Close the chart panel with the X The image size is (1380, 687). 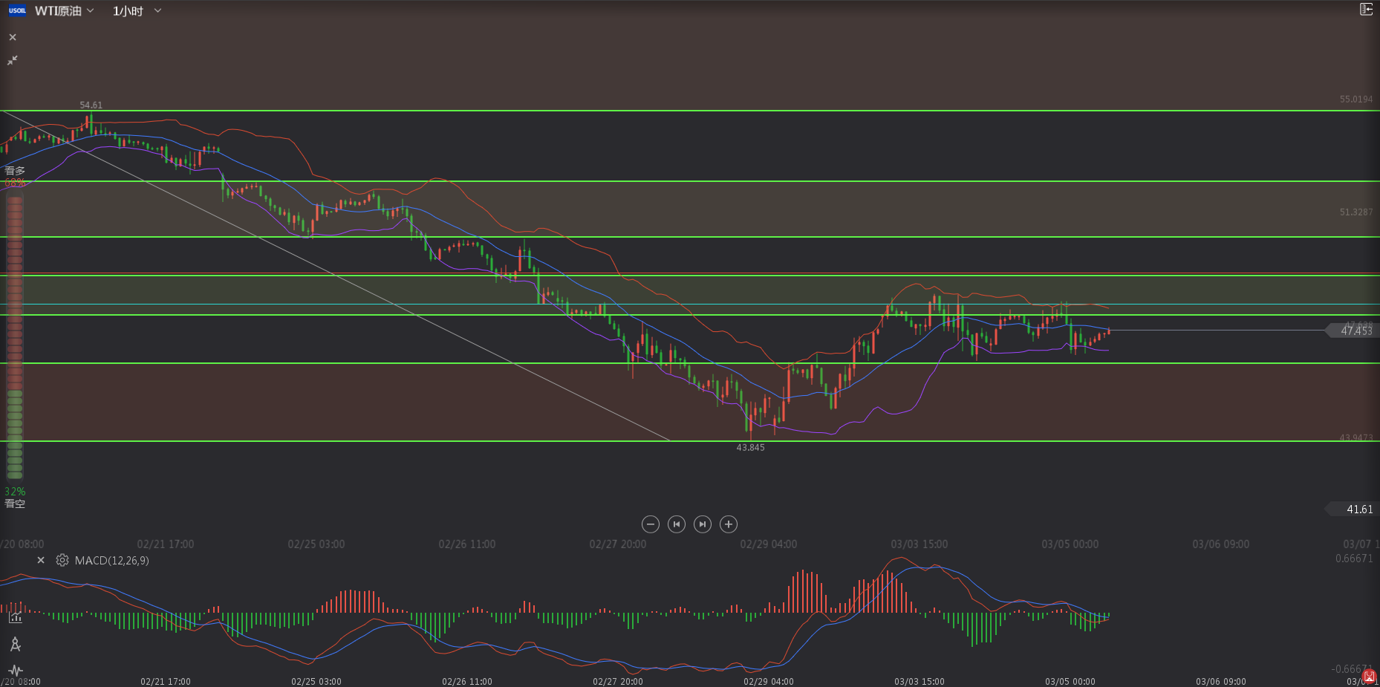click(13, 37)
